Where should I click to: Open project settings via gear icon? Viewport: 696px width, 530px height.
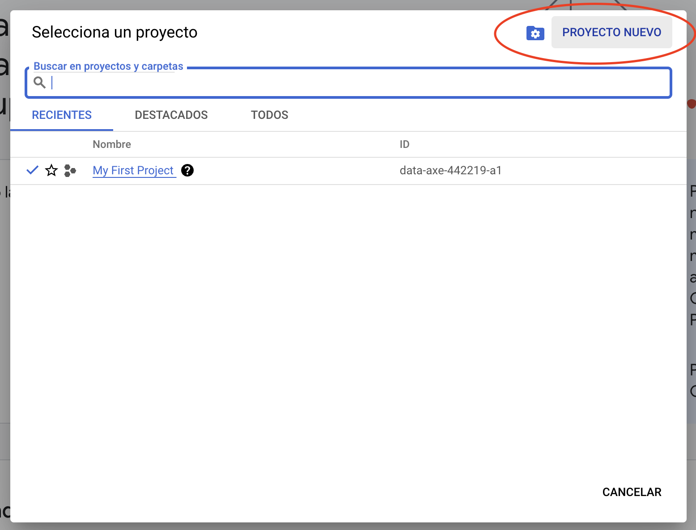(535, 33)
